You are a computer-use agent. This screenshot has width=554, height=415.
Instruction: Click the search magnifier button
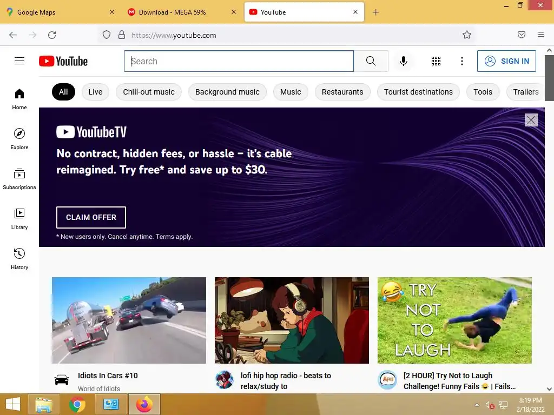(371, 61)
